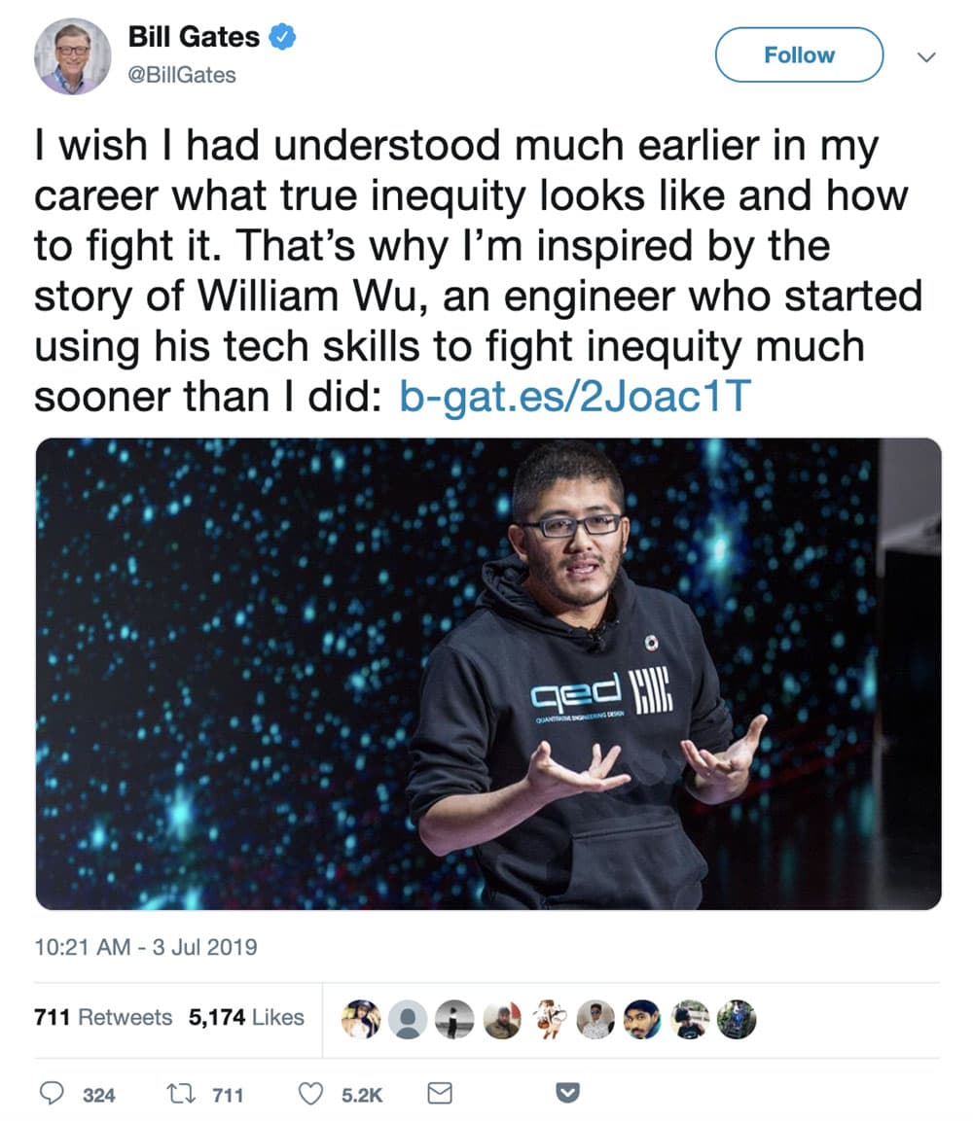The image size is (973, 1121).
Task: Open first liker's avatar in row
Action: click(x=361, y=1019)
